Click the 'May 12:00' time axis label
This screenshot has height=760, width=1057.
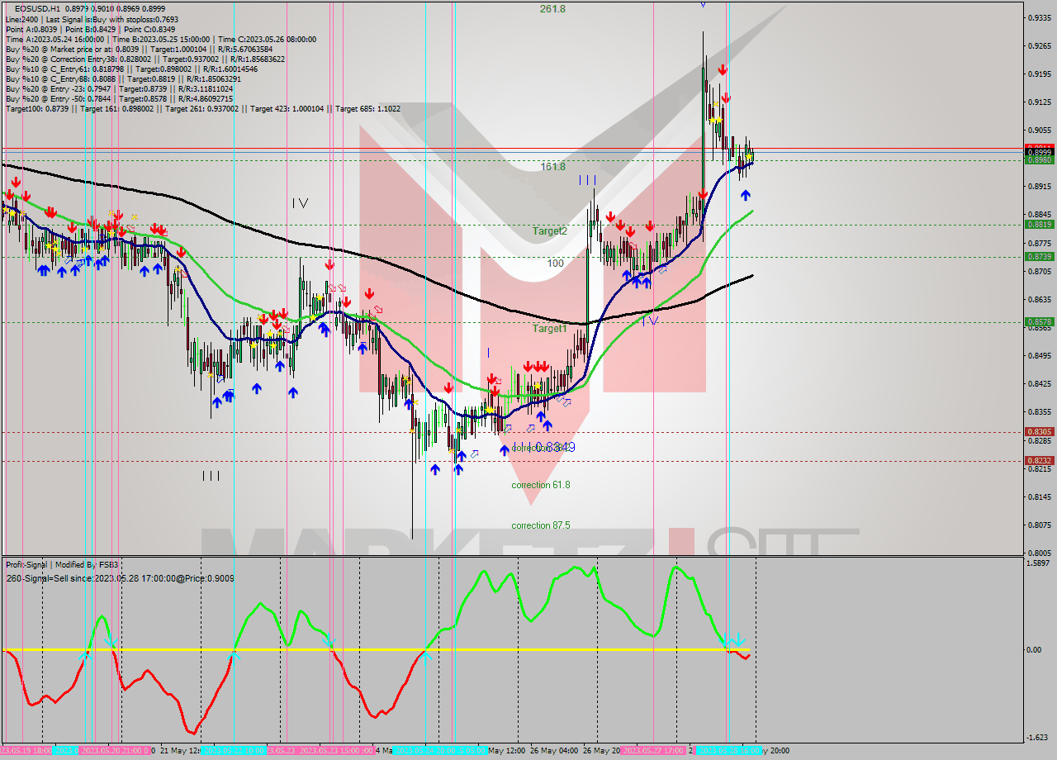click(507, 751)
